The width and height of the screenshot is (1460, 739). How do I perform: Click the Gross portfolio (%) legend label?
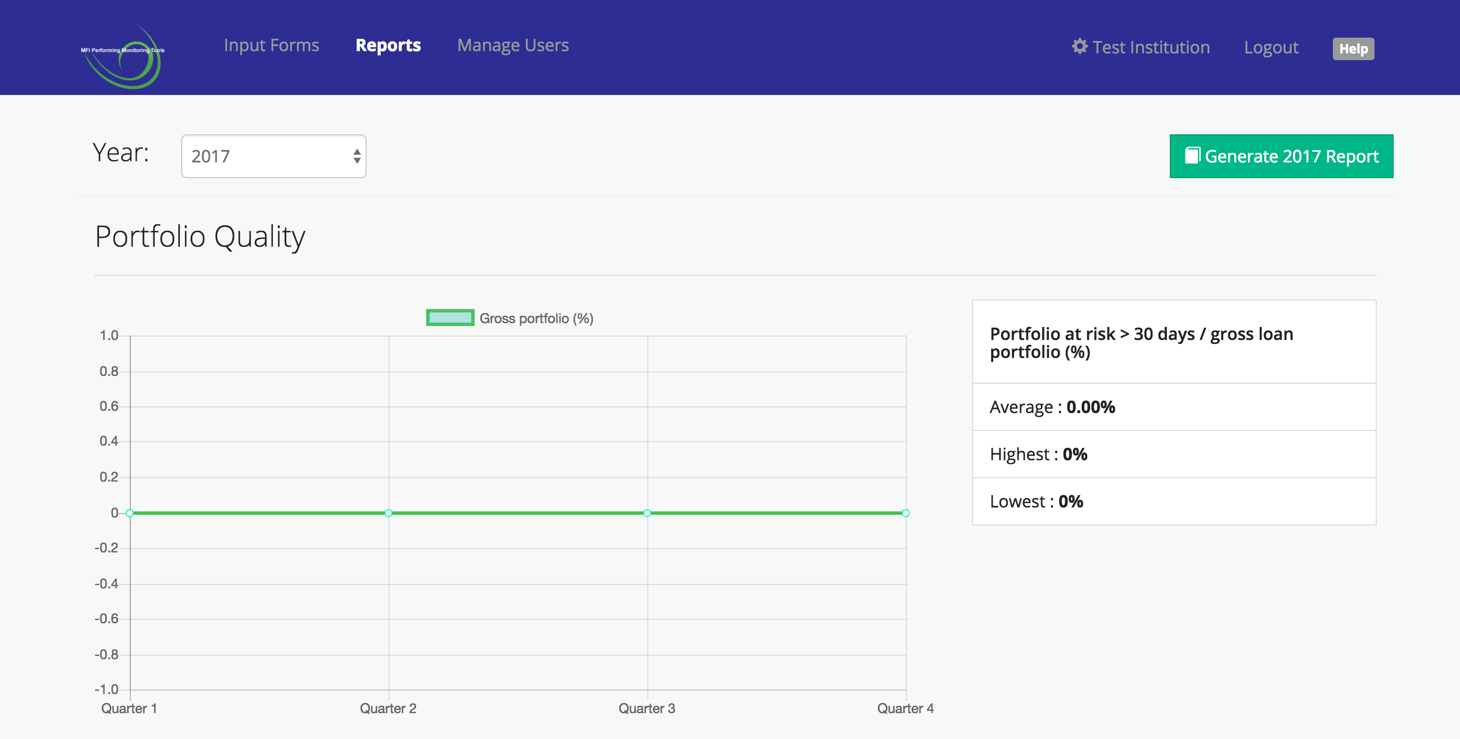point(535,318)
